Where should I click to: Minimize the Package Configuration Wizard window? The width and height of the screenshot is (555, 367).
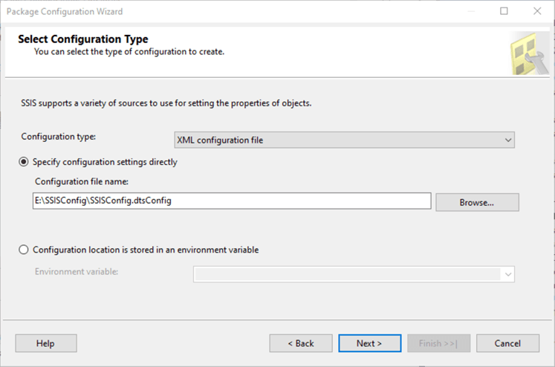click(x=470, y=11)
